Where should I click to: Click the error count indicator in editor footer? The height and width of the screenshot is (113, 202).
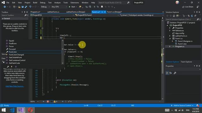50,101
